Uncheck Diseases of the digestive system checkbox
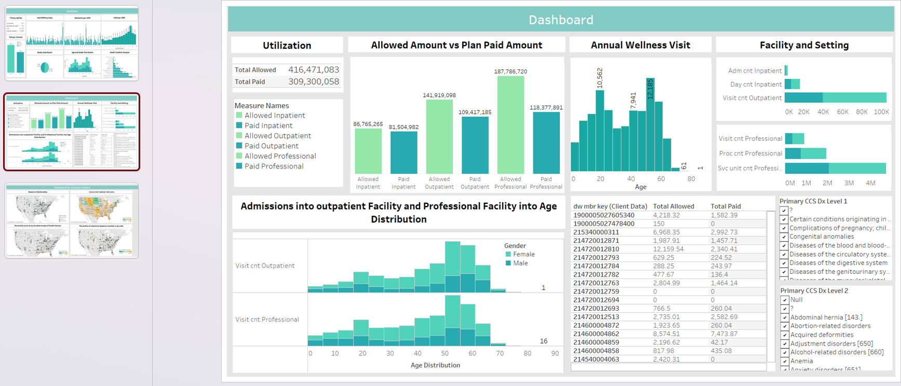901x386 pixels. point(784,264)
